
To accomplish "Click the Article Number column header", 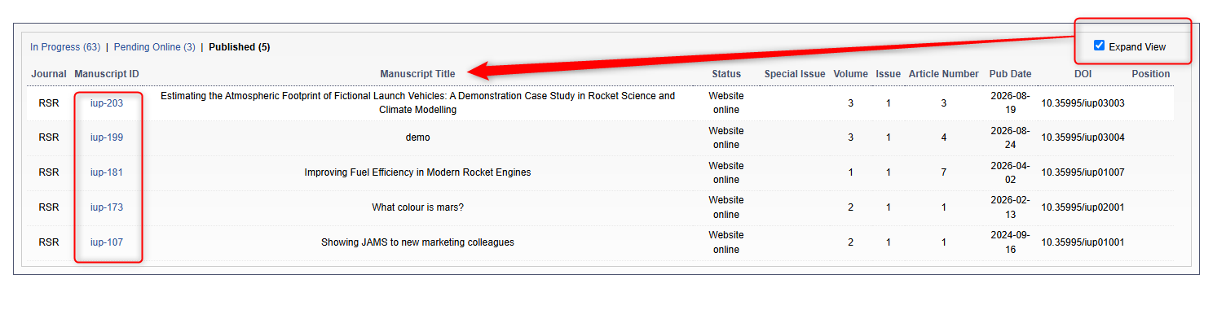I will (x=944, y=74).
